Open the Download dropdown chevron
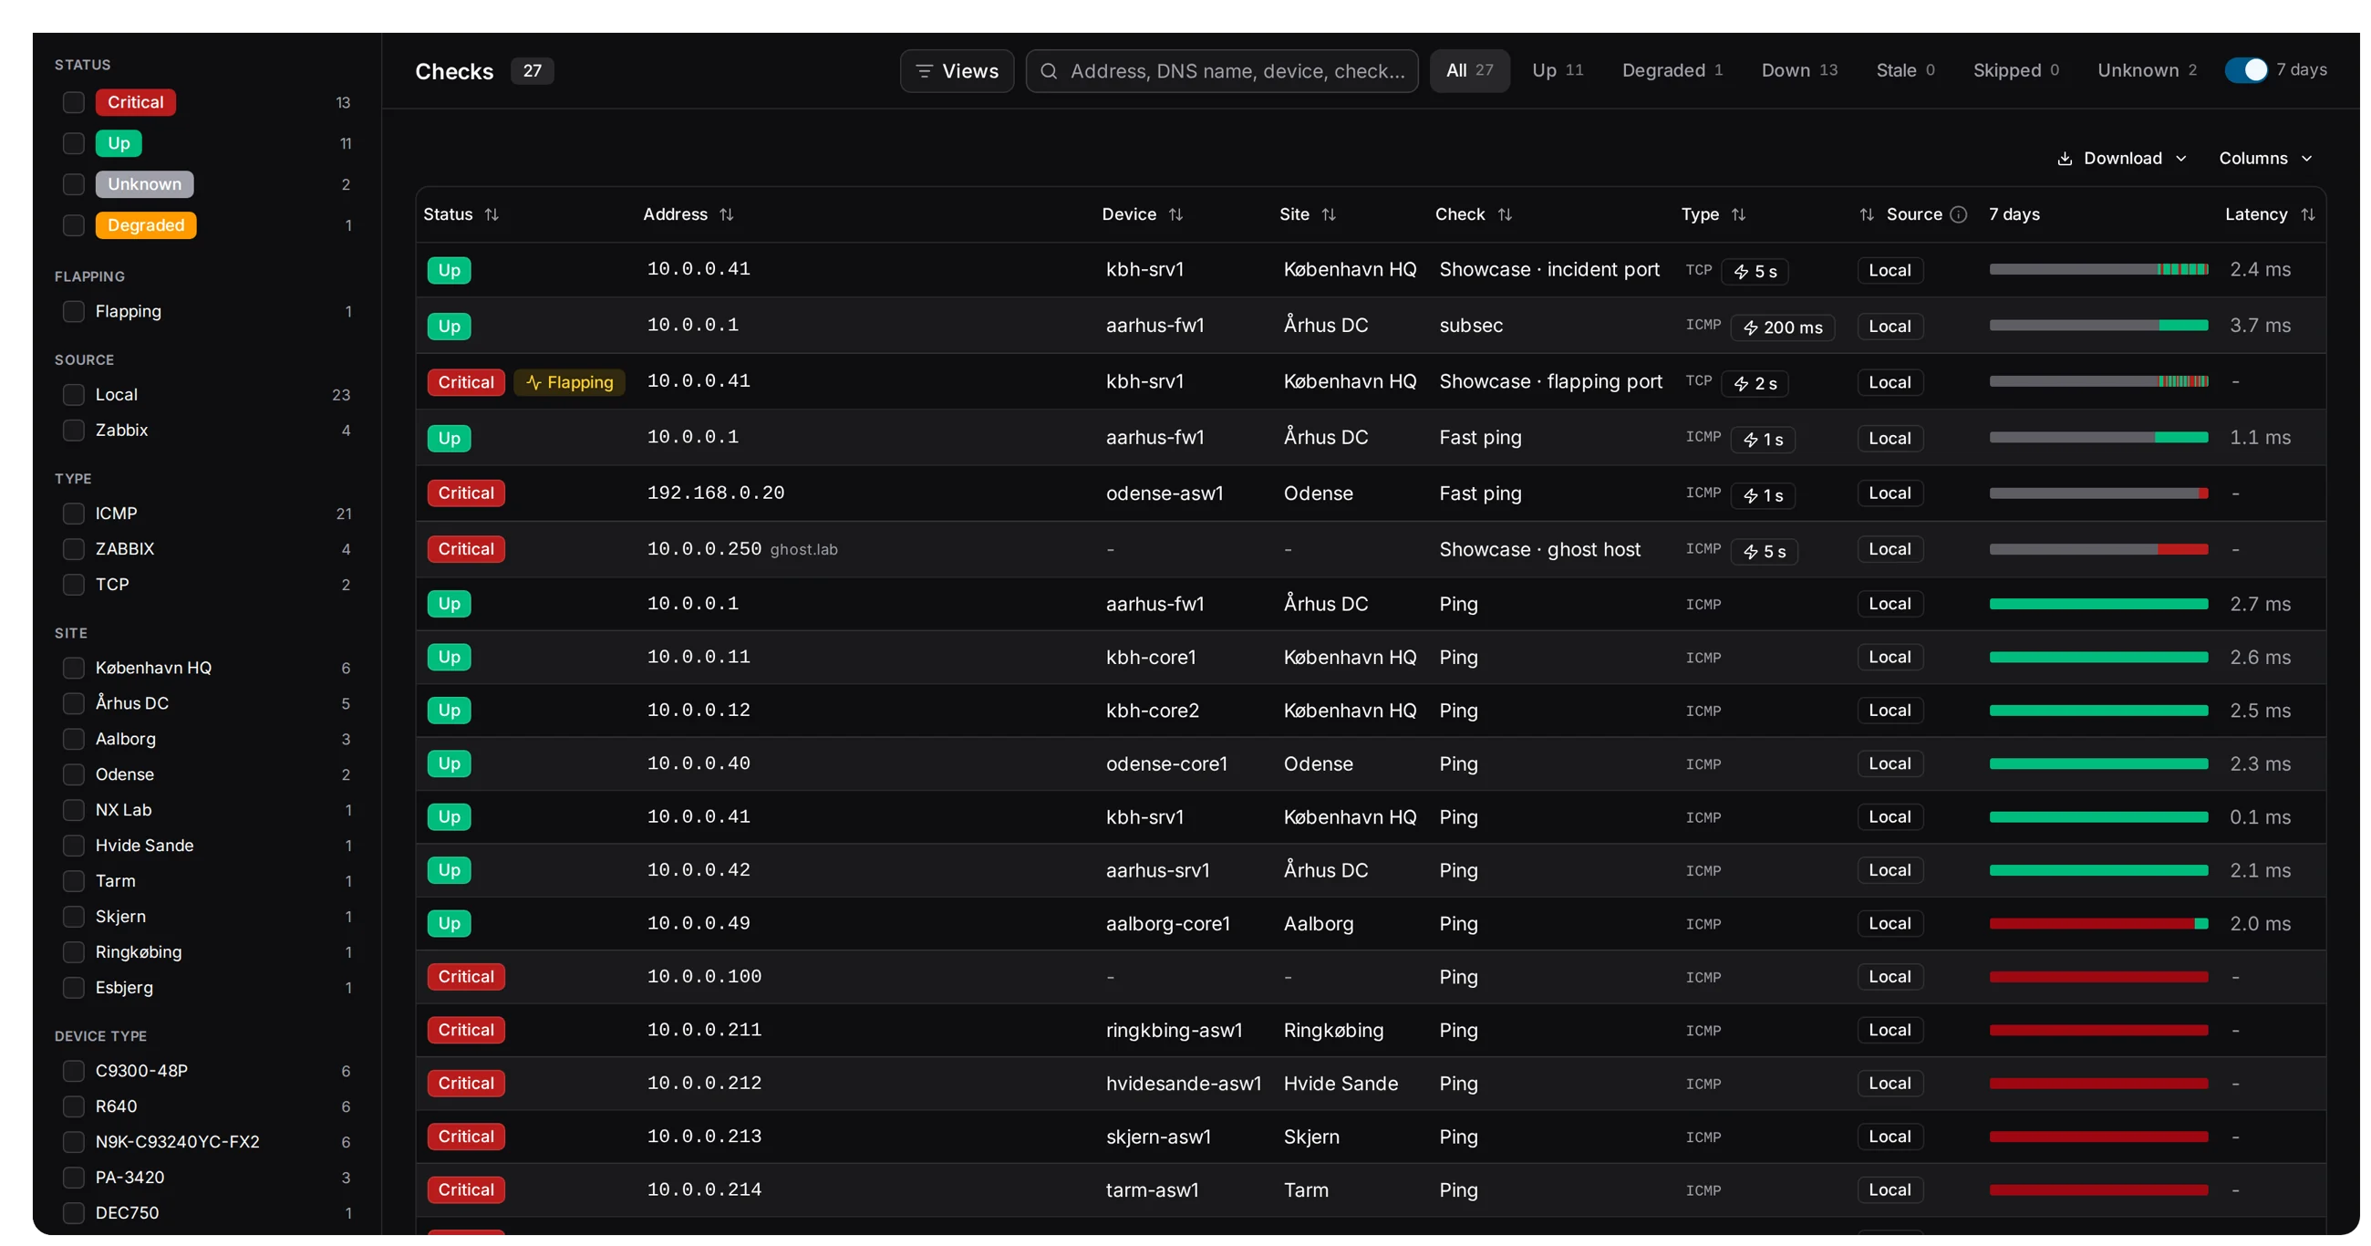 tap(2180, 159)
